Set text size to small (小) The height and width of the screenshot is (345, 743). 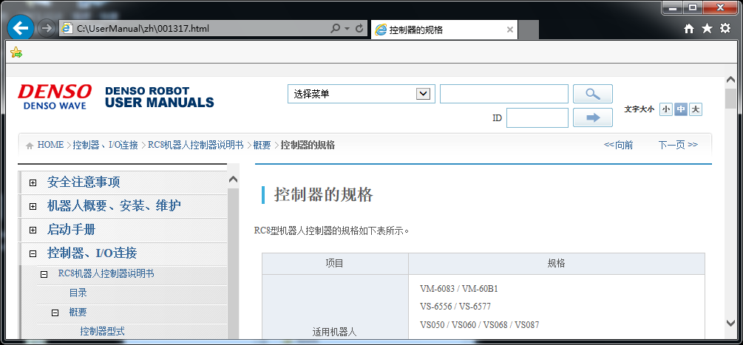point(665,109)
